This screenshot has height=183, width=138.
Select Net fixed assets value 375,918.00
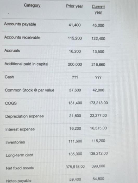(75, 167)
